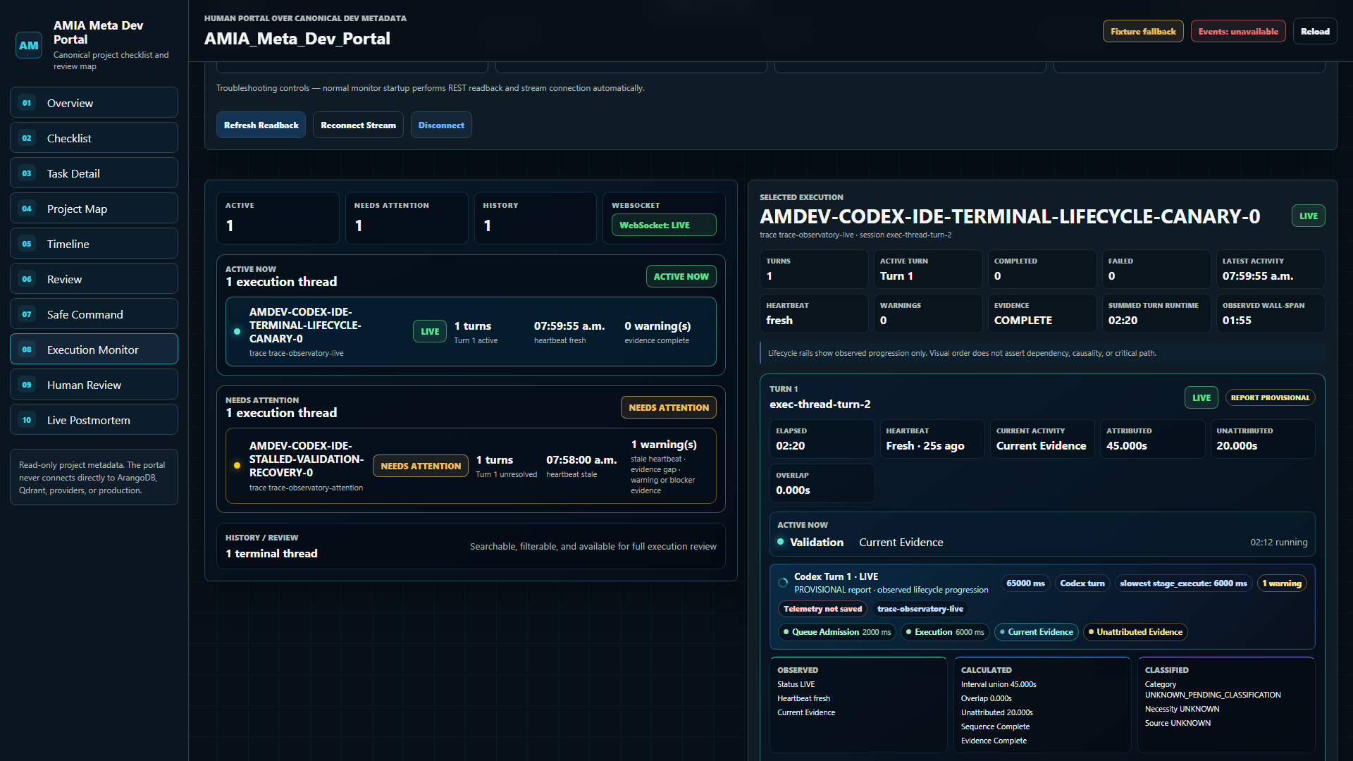Click the Fixture fallback badge
1353x761 pixels.
1143,32
